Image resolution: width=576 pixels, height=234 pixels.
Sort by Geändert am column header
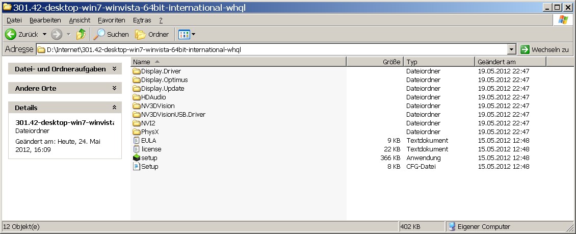(511, 62)
